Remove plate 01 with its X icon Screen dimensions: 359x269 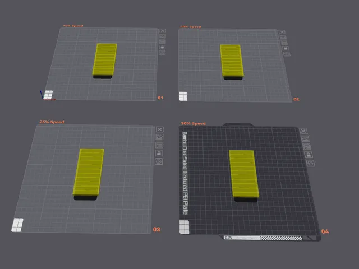(163, 31)
